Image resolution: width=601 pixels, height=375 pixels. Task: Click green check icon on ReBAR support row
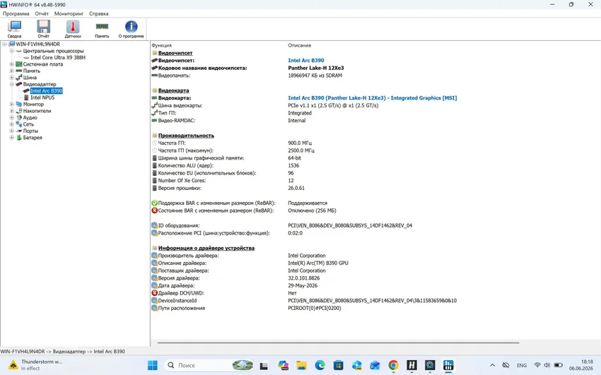pyautogui.click(x=154, y=203)
